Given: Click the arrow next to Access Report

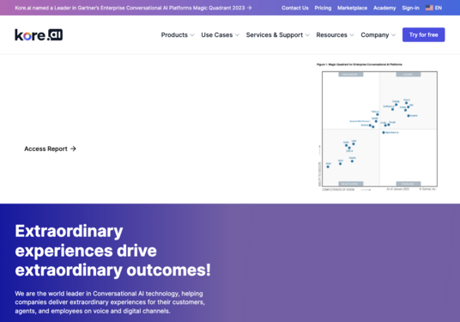Looking at the screenshot, I should [73, 149].
